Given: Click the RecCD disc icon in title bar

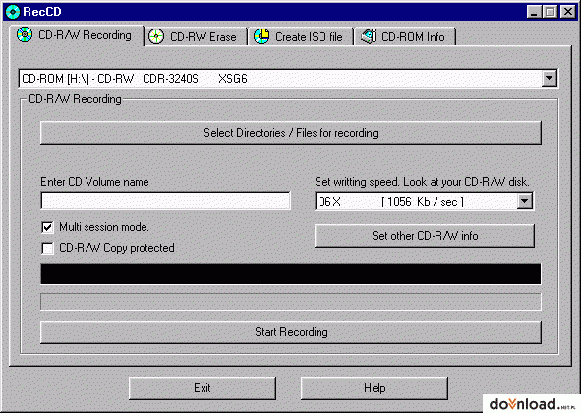Looking at the screenshot, I should [13, 12].
